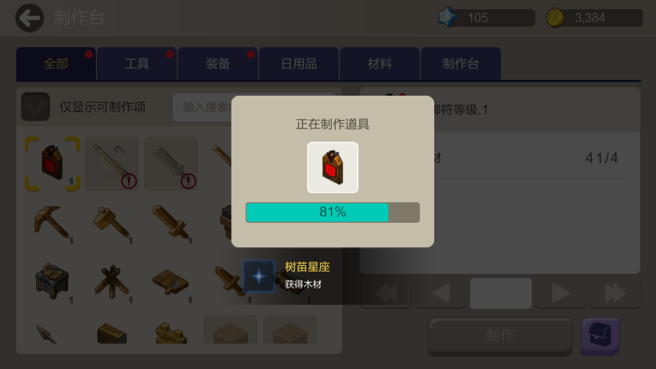
Task: Click the 制作 craft button
Action: tap(501, 336)
